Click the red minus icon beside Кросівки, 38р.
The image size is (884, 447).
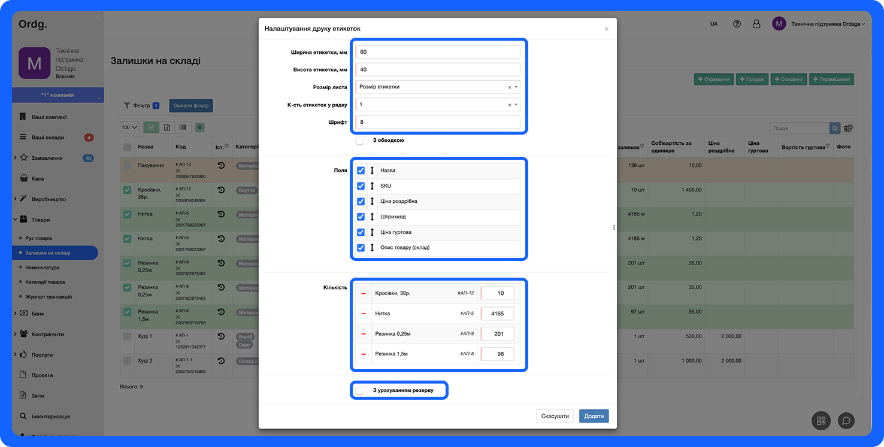[364, 293]
